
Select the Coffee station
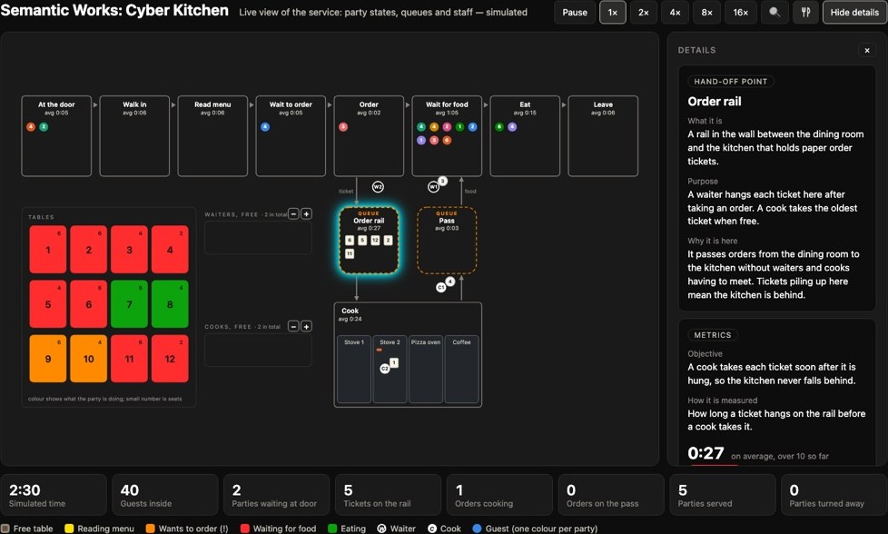point(461,370)
